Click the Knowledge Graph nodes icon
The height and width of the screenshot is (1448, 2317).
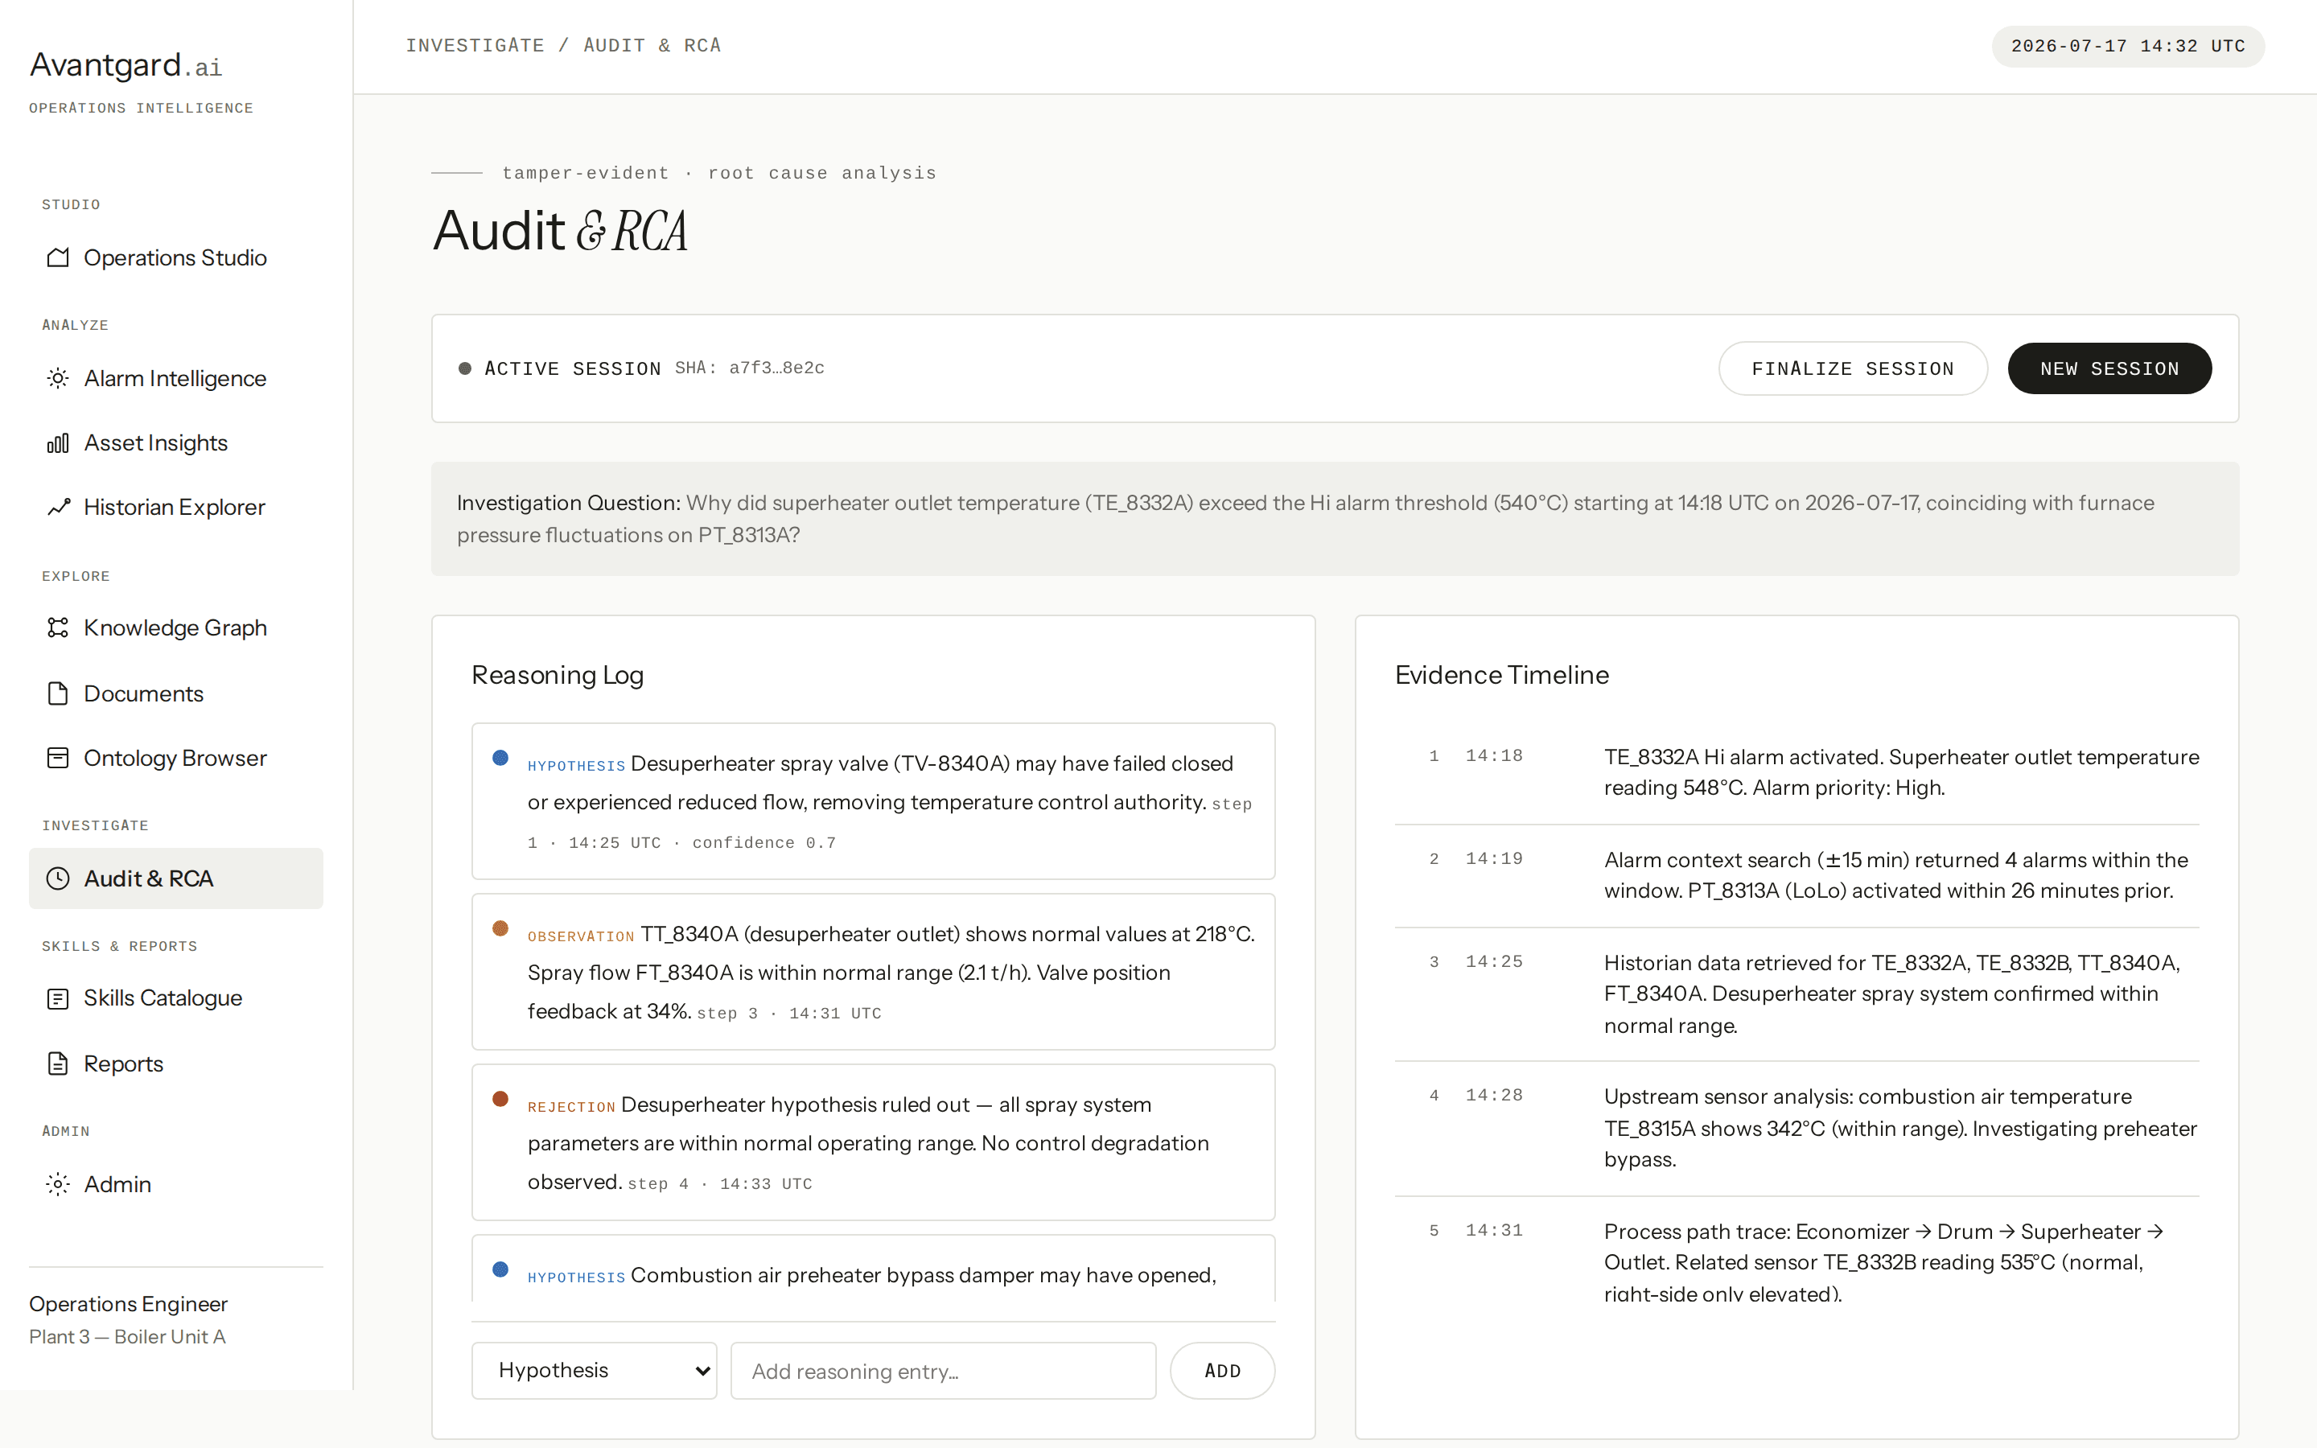tap(57, 627)
